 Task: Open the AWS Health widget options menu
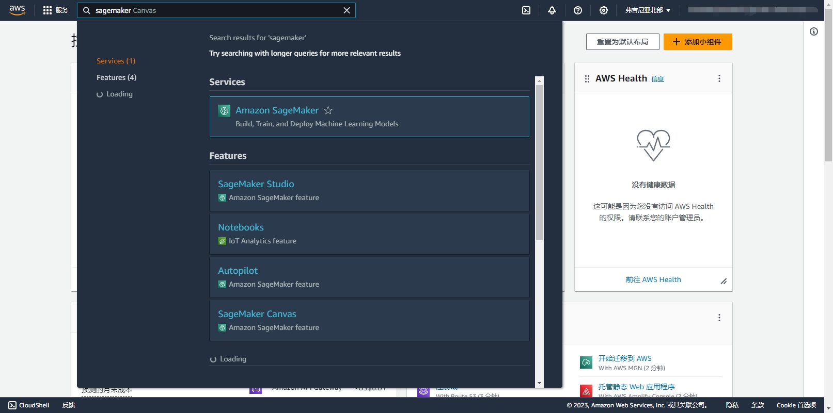pyautogui.click(x=719, y=78)
